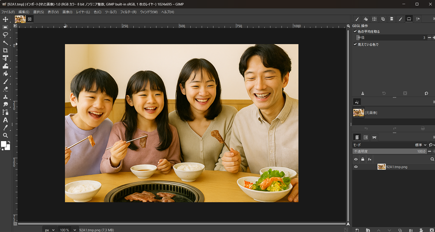Viewport: 435px width, 232px height.
Task: Select the Color Picker eyedropper tool
Action: click(x=5, y=128)
